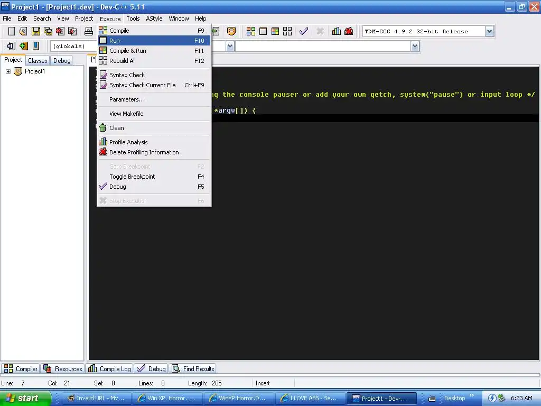Click the Debug checkmark toolbar icon
Viewport: 541px width, 406px height.
click(304, 31)
